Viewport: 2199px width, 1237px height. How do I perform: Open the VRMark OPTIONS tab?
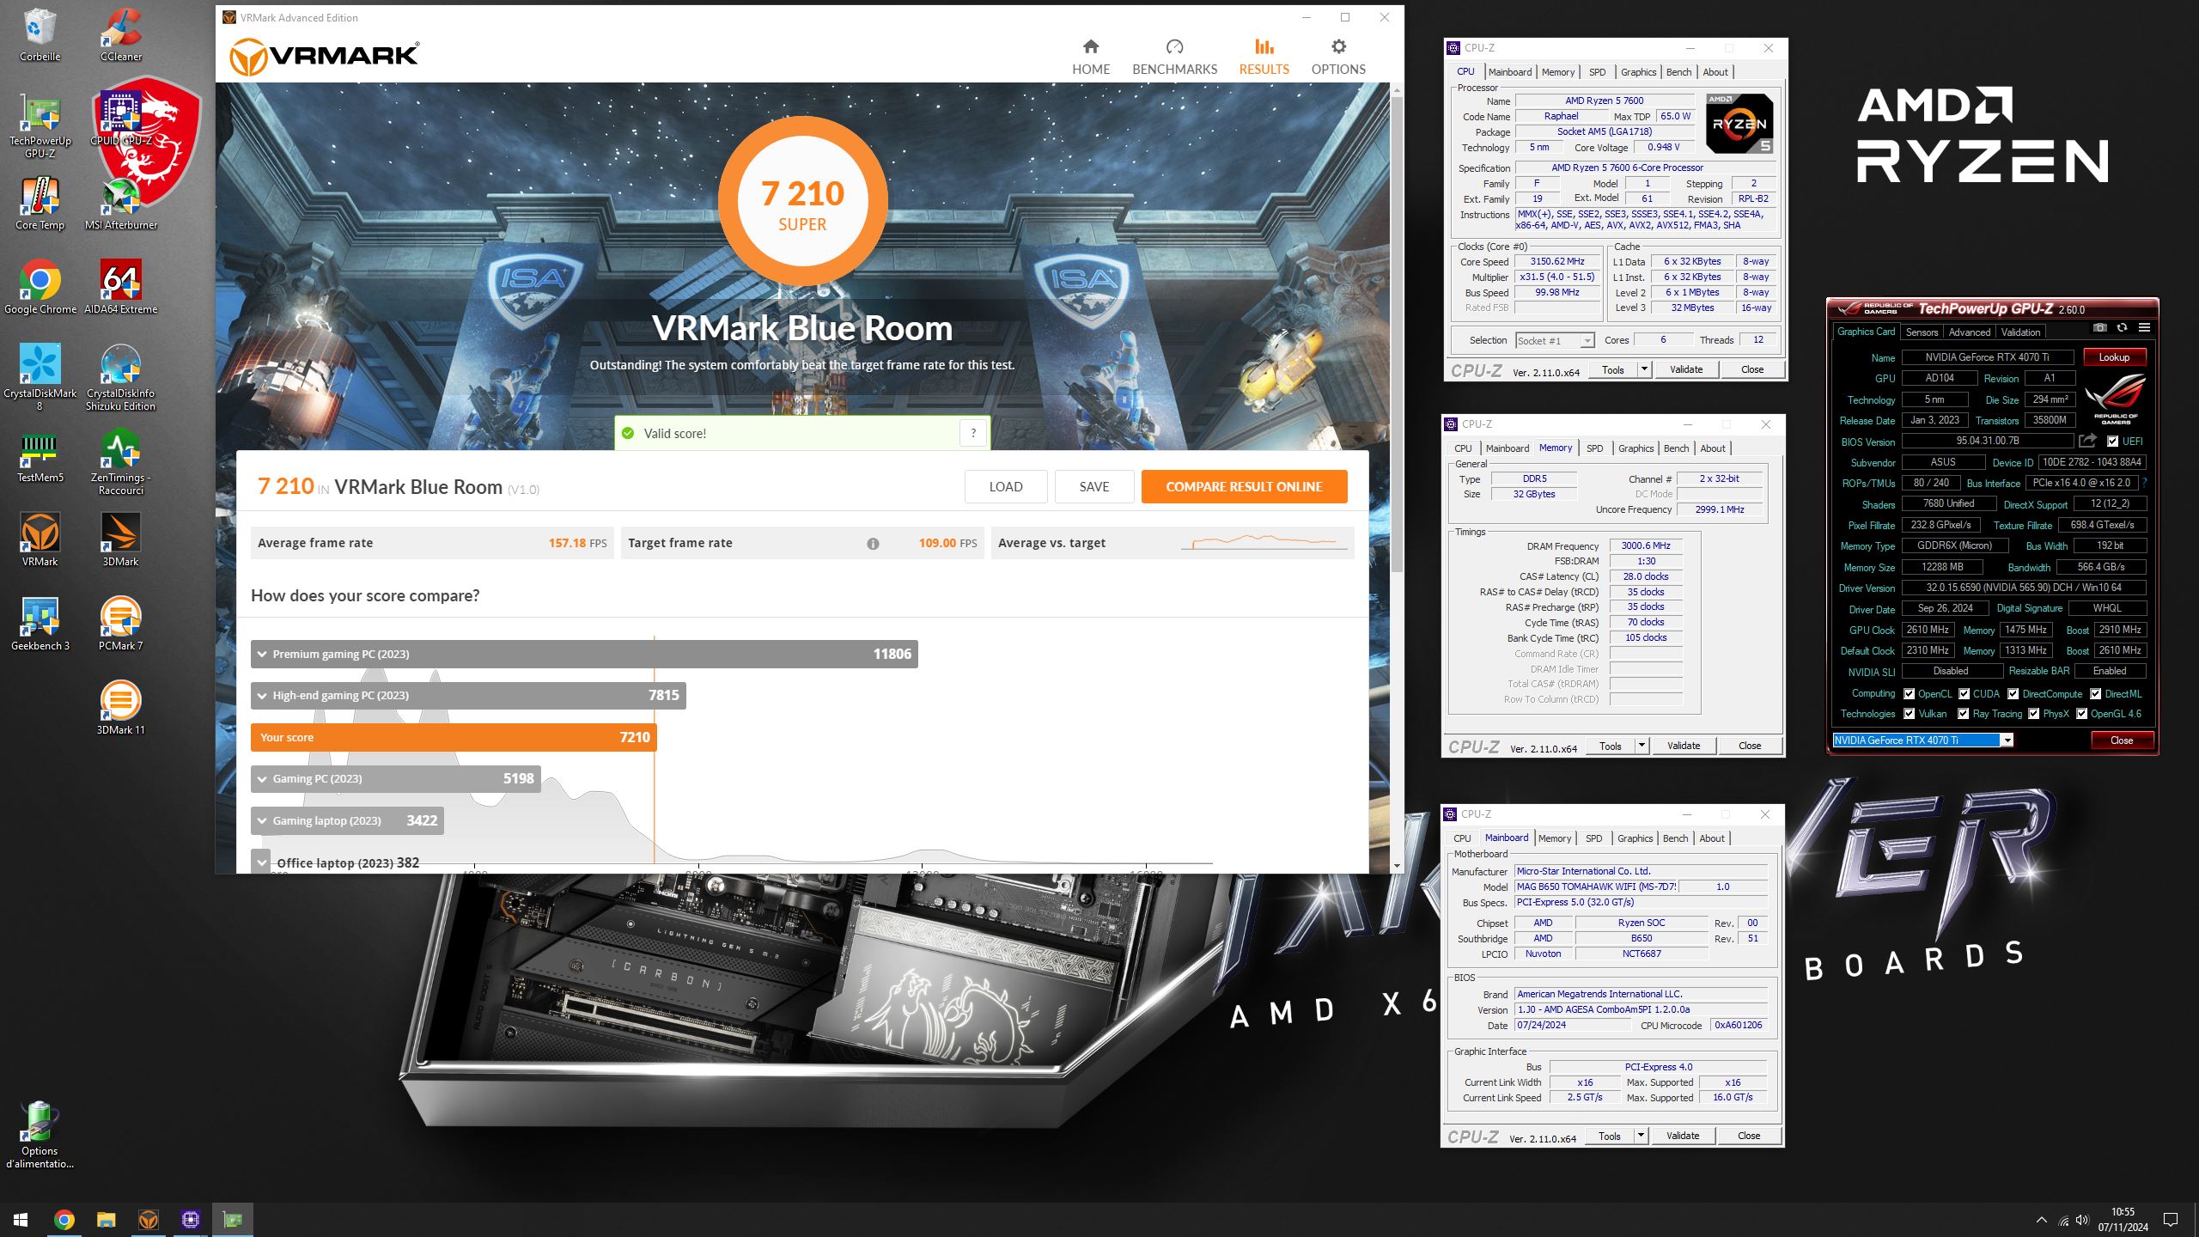point(1338,58)
